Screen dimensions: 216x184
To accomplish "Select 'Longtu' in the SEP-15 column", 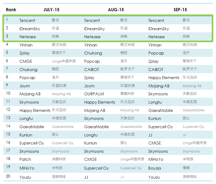I will point(155,102).
